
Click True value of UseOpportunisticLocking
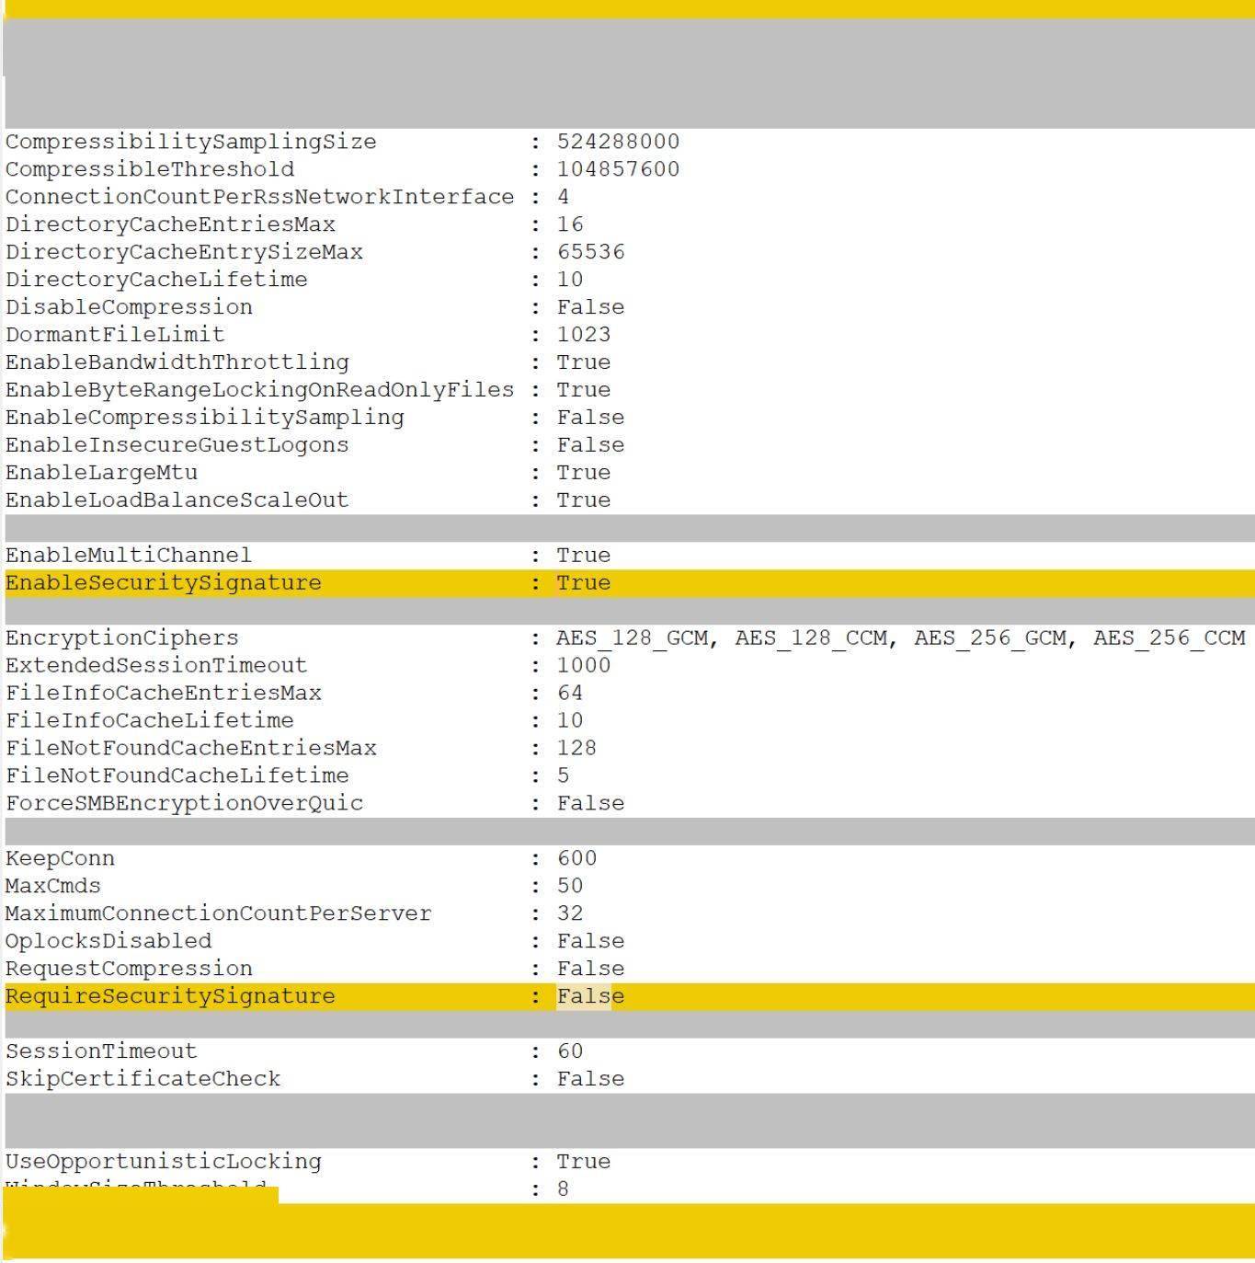tap(584, 1163)
